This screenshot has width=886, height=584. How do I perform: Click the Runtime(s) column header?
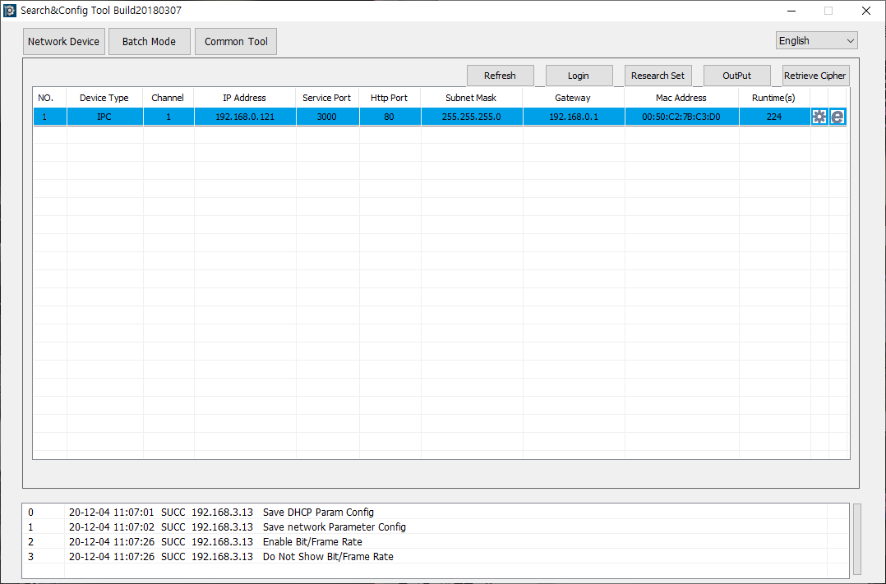click(x=773, y=97)
